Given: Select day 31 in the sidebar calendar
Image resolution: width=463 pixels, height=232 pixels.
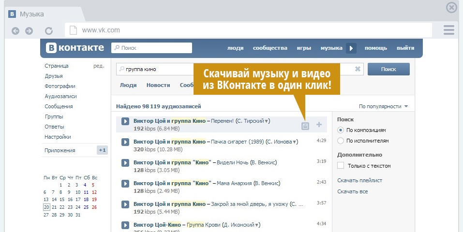Looking at the screenshot, I should point(78,215).
